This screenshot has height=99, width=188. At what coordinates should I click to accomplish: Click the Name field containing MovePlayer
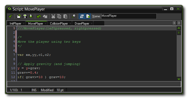(129, 16)
